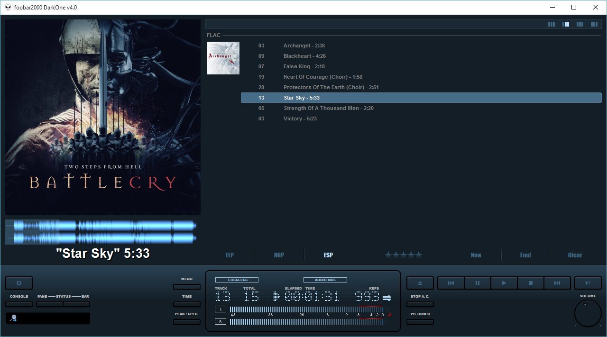
Task: Toggle the status Bar button
Action: coord(76,304)
